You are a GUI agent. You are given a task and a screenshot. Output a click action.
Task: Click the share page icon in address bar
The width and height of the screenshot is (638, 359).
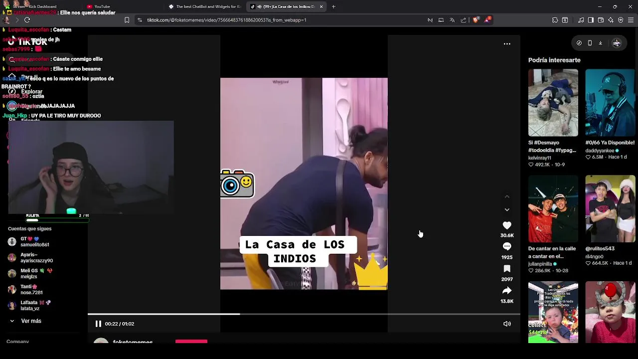coord(464,20)
